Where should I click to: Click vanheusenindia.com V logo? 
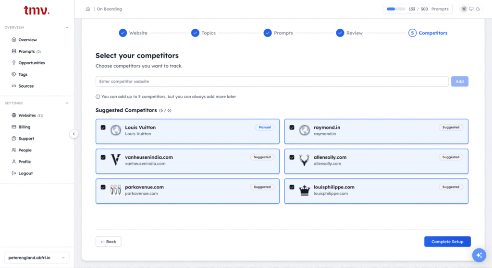click(116, 160)
